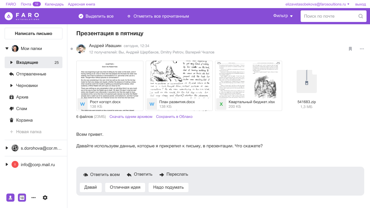
Task: Enable the Выделить все checkbox
Action: pyautogui.click(x=81, y=16)
